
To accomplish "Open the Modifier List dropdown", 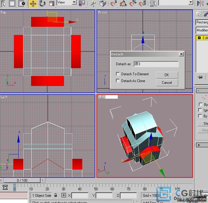I will coord(202,30).
